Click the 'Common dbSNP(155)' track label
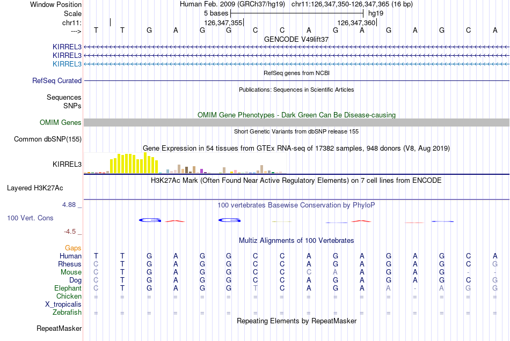The image size is (510, 341). click(48, 139)
